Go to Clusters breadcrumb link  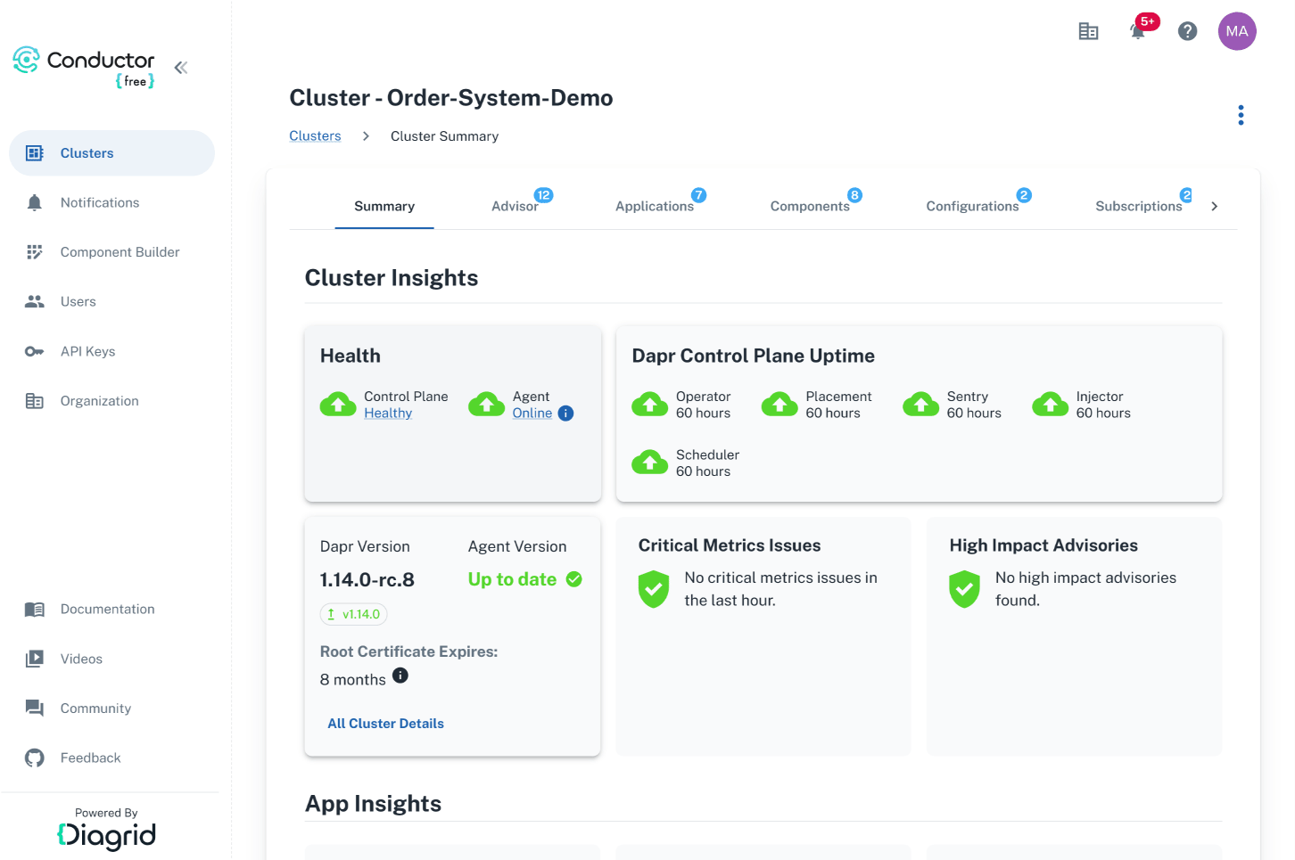point(315,136)
